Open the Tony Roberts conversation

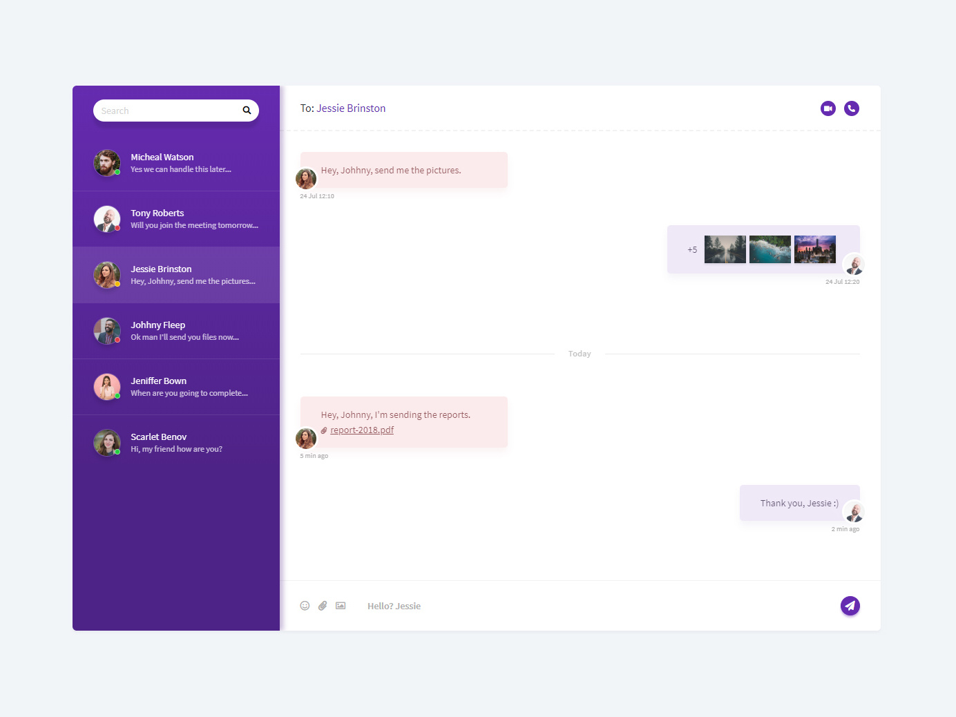coord(176,219)
